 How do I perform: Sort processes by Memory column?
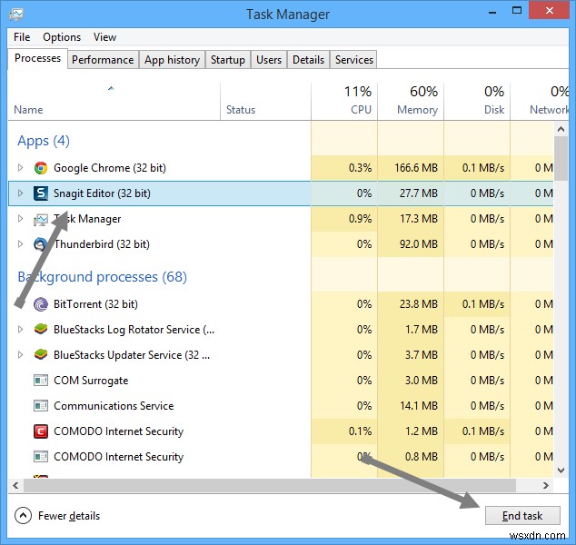[x=411, y=102]
